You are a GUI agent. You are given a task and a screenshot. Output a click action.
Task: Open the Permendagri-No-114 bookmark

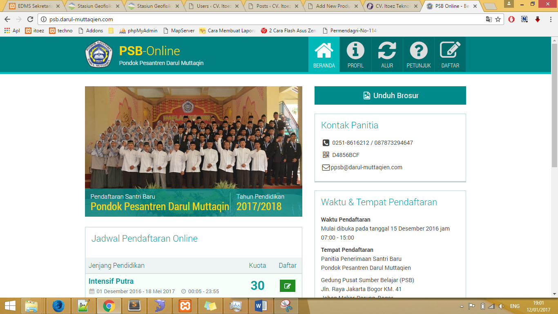(350, 30)
